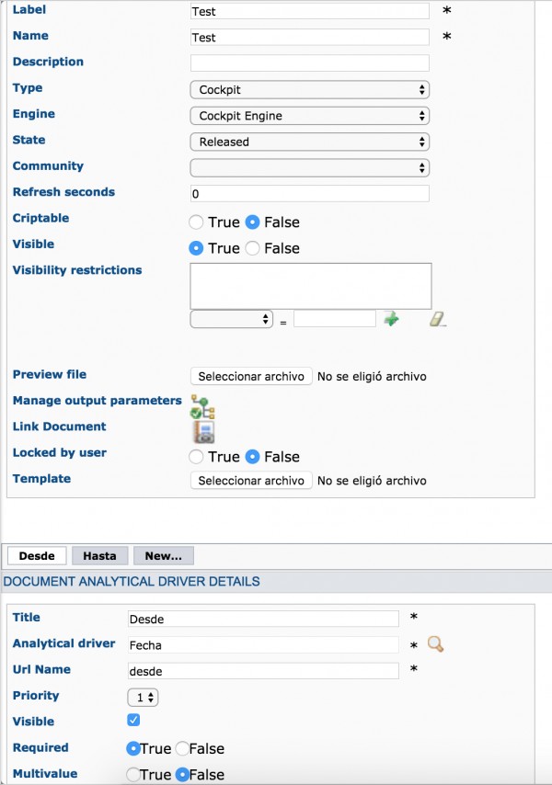Click Seleccionar archivo for Preview file
The width and height of the screenshot is (552, 785).
pyautogui.click(x=251, y=377)
